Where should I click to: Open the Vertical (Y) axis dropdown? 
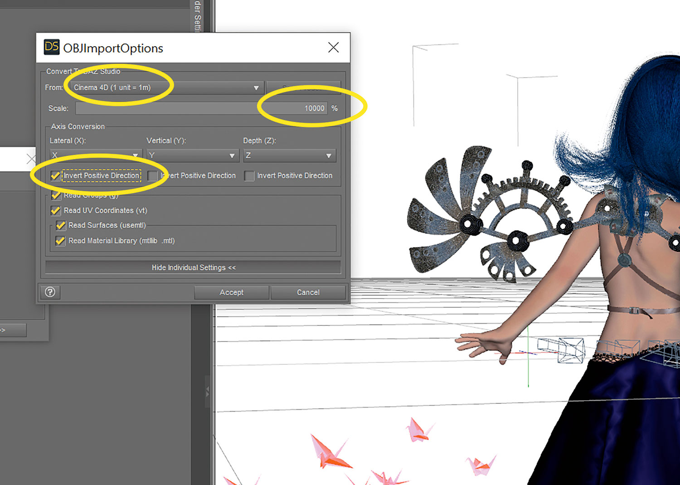point(193,155)
